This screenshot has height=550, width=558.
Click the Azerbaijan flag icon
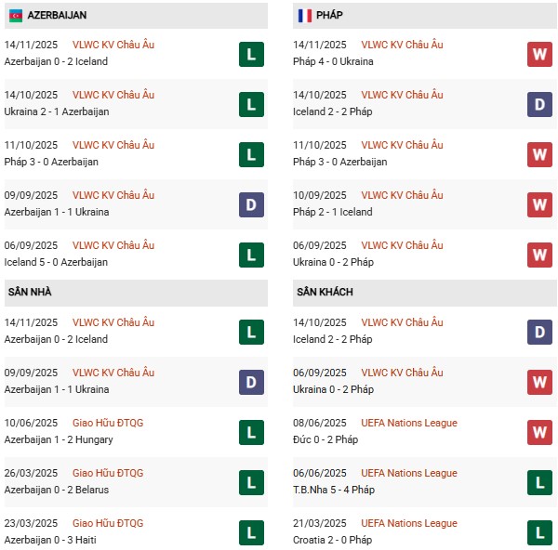pos(16,16)
